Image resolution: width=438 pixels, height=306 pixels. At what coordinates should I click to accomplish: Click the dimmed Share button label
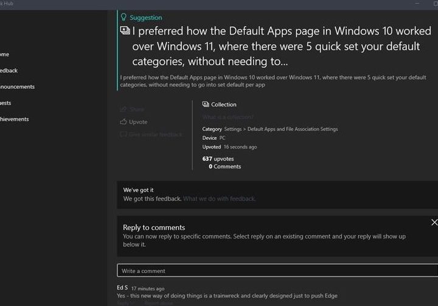[x=137, y=110]
